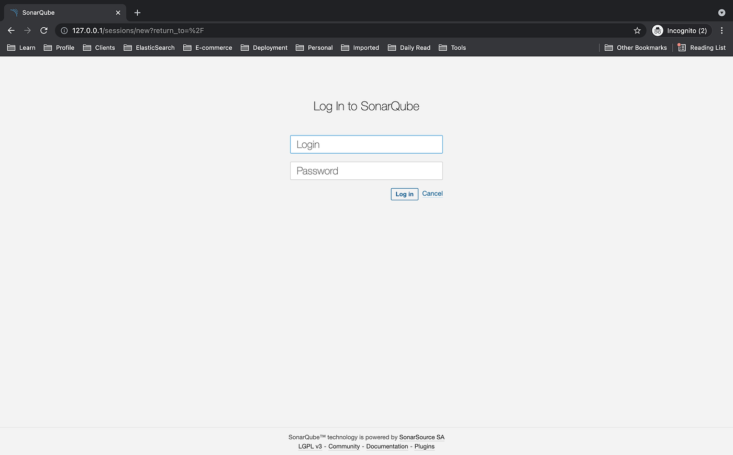Open the SonarSource SA link
This screenshot has width=733, height=455.
pos(421,437)
